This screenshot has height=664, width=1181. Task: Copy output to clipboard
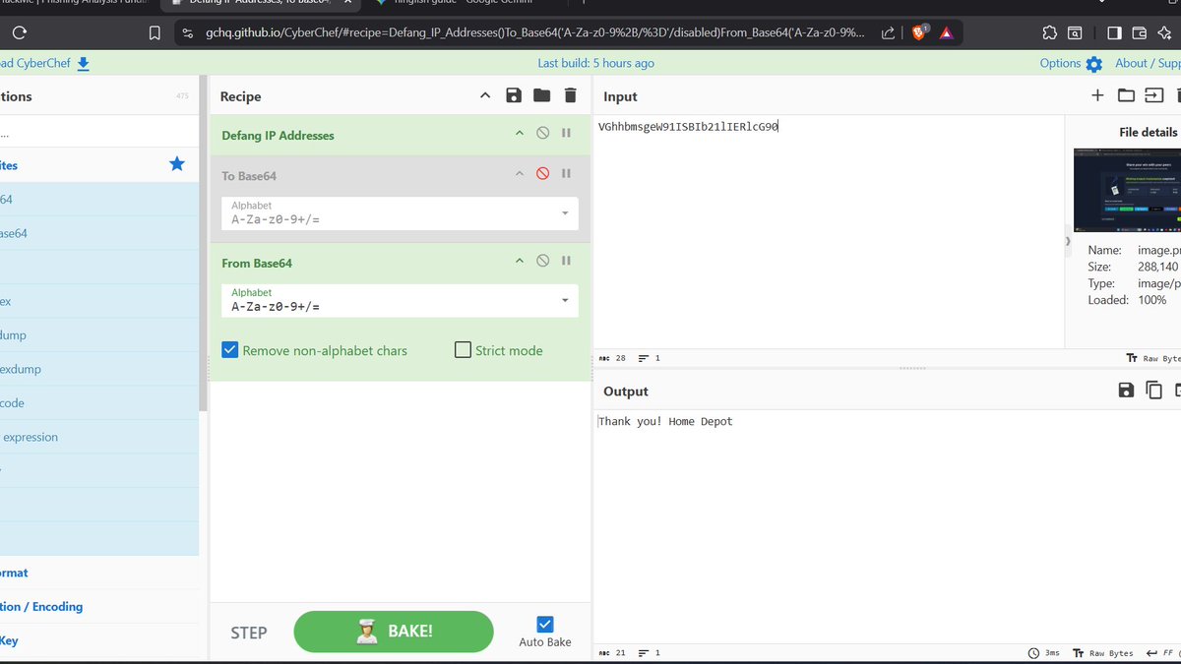coord(1153,391)
